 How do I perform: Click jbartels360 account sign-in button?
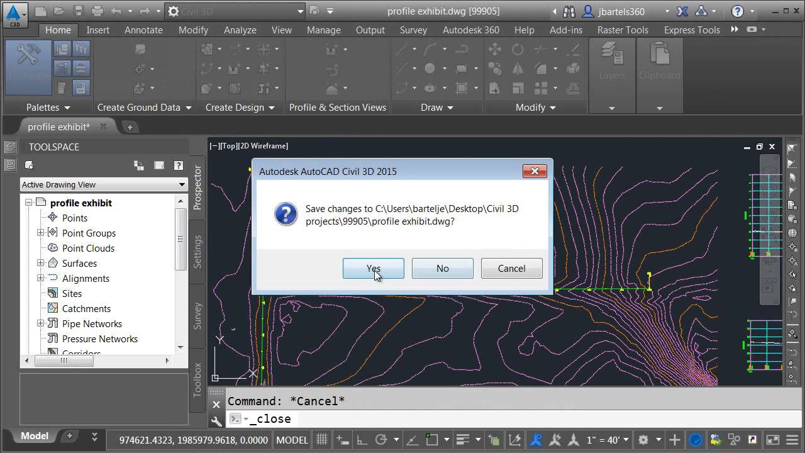point(613,11)
